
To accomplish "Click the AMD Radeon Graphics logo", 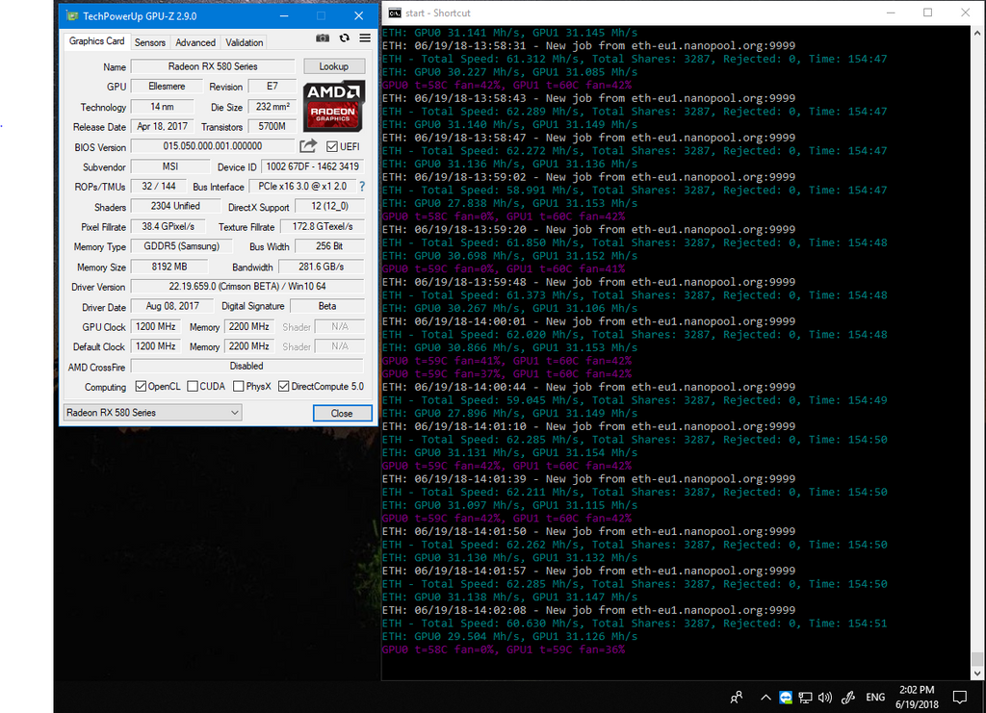I will click(x=333, y=106).
